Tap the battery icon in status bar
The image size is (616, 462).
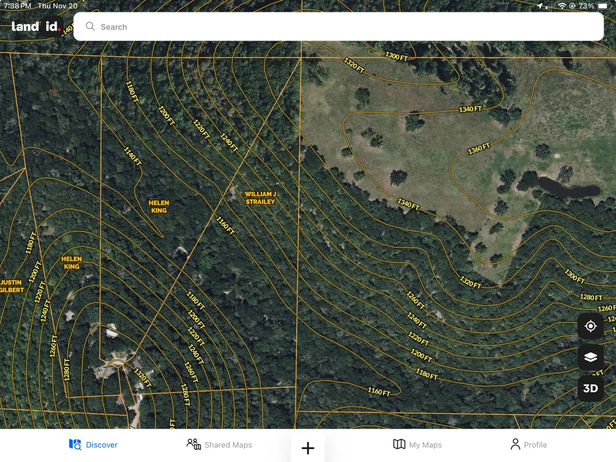(x=603, y=6)
